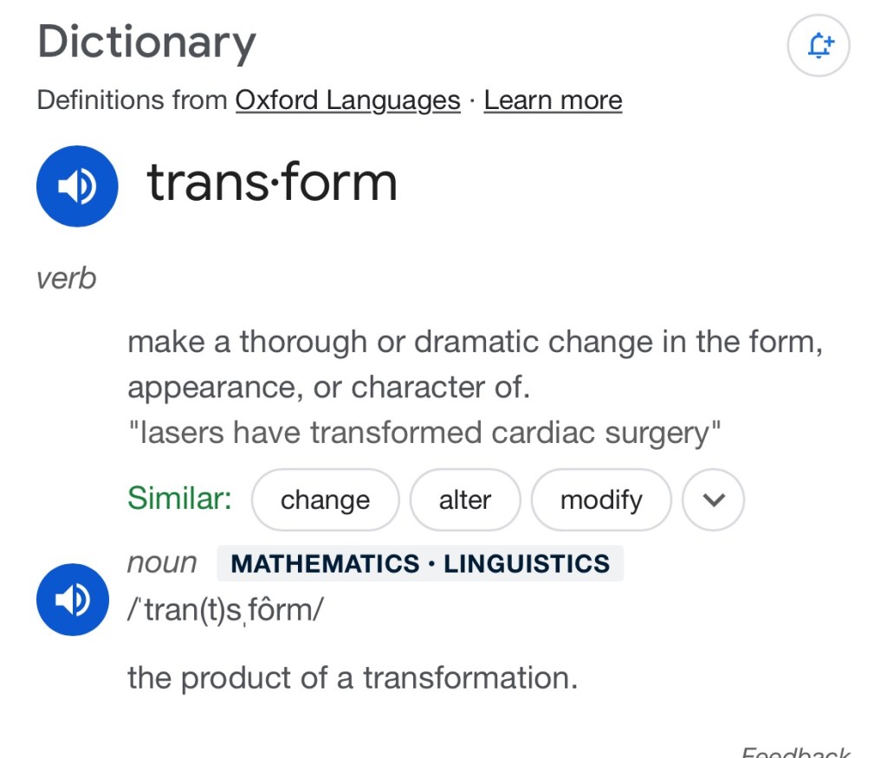Image resolution: width=887 pixels, height=758 pixels.
Task: Expand more similar words with chevron
Action: [x=713, y=500]
